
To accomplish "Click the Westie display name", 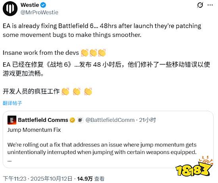I will [x=30, y=5].
